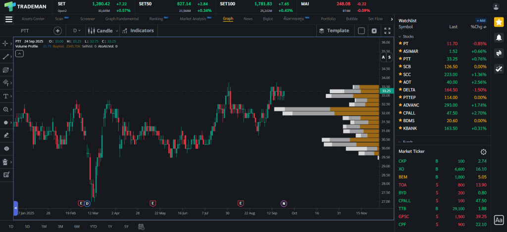Image resolution: width=507 pixels, height=232 pixels.
Task: Select the CPALL row in watchlist
Action: coord(442,113)
